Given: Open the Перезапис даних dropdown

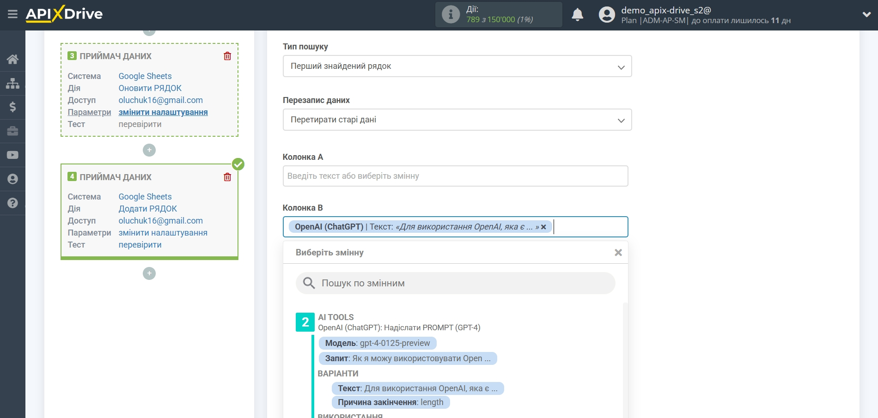Looking at the screenshot, I should coord(457,120).
